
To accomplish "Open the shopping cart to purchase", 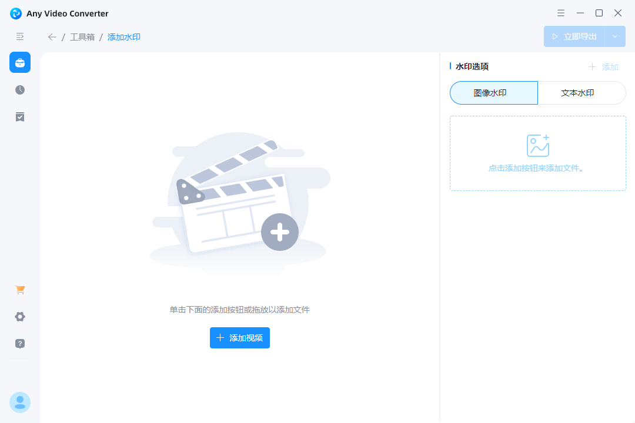I will (19, 289).
